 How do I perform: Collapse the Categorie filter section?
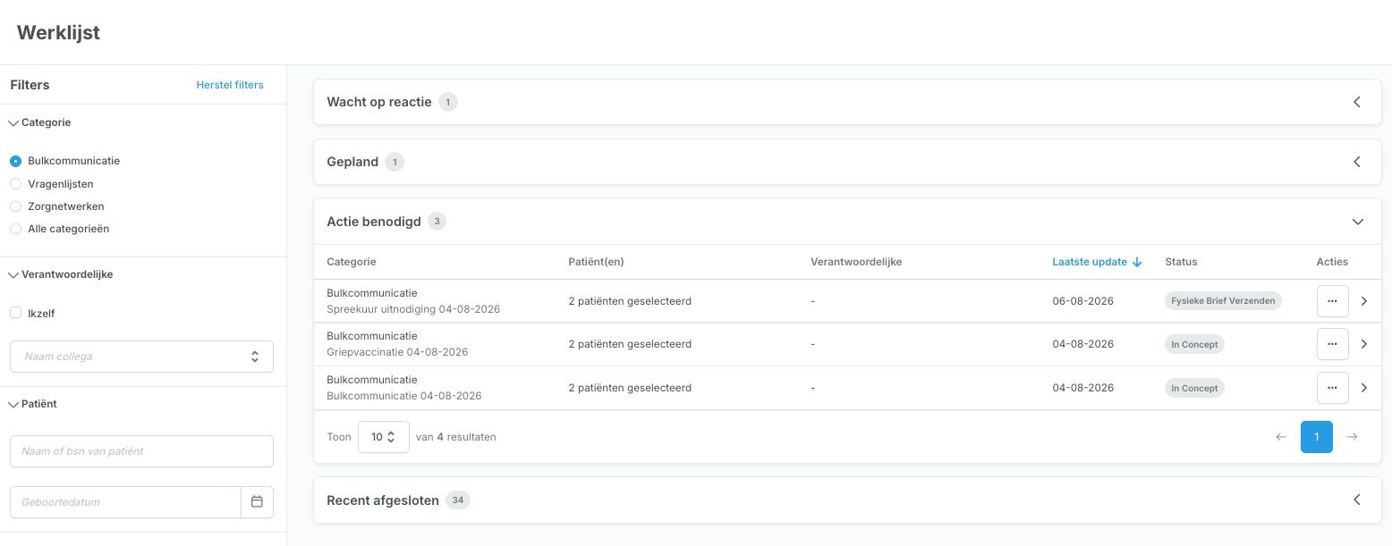pyautogui.click(x=13, y=122)
